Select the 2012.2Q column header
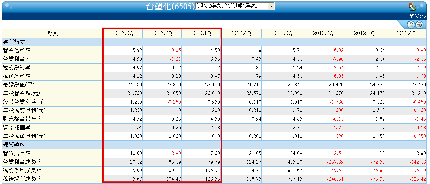 (x=323, y=33)
